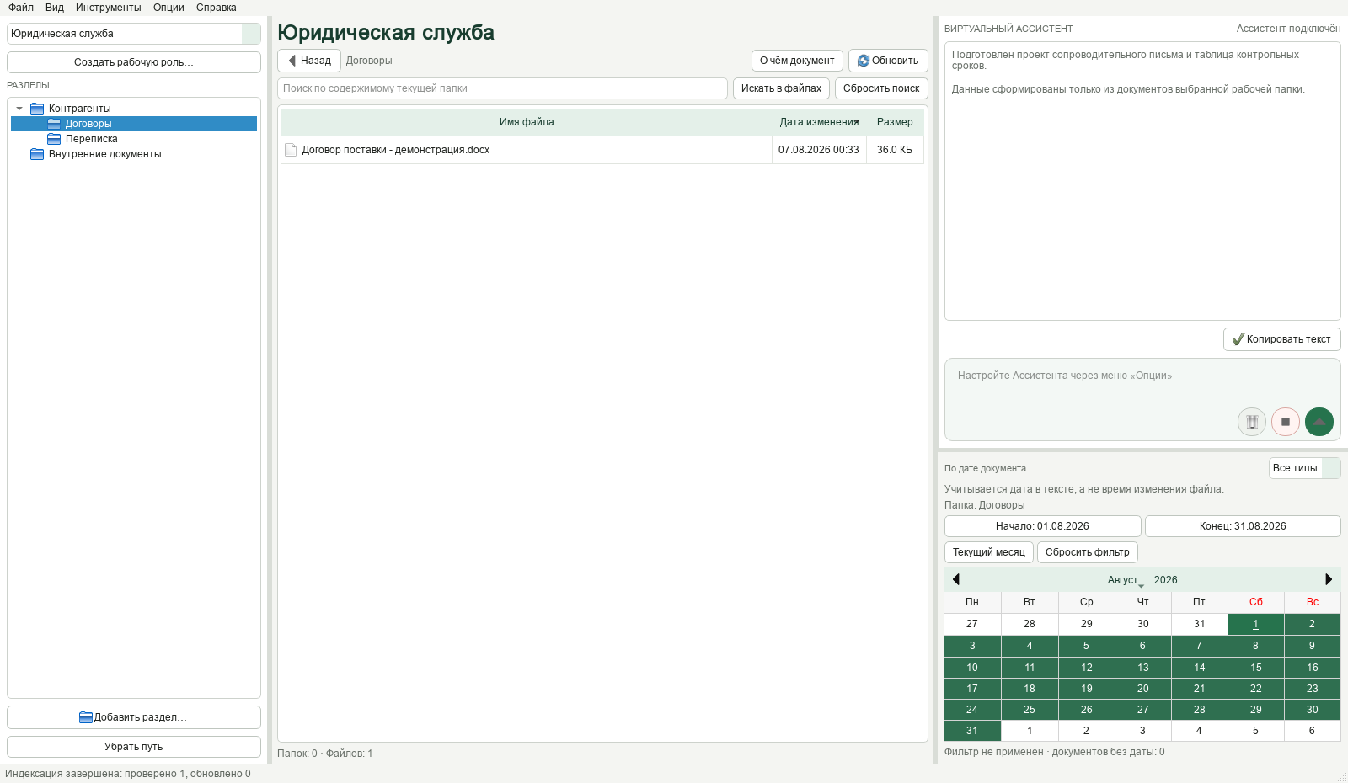Screen dimensions: 1348x783
Task: Click Имя файла column header
Action: click(x=527, y=122)
